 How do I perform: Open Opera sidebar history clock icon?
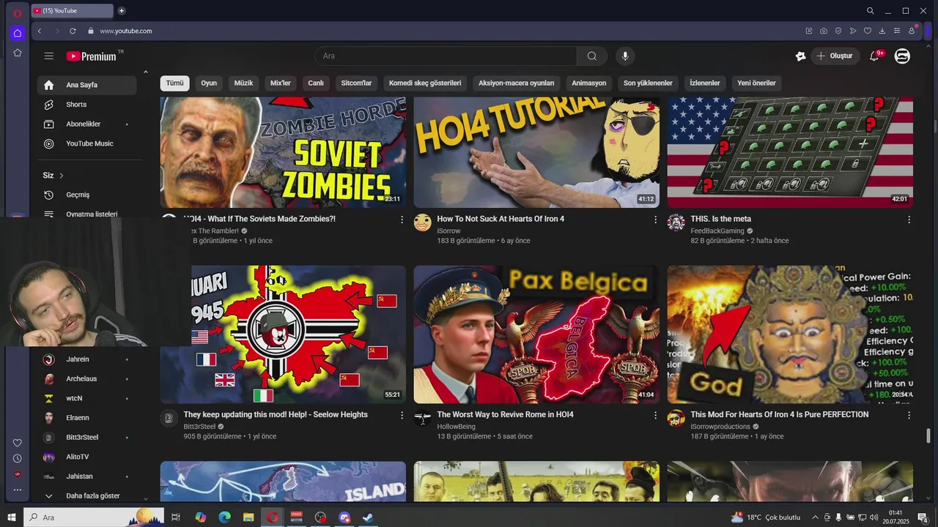(18, 458)
